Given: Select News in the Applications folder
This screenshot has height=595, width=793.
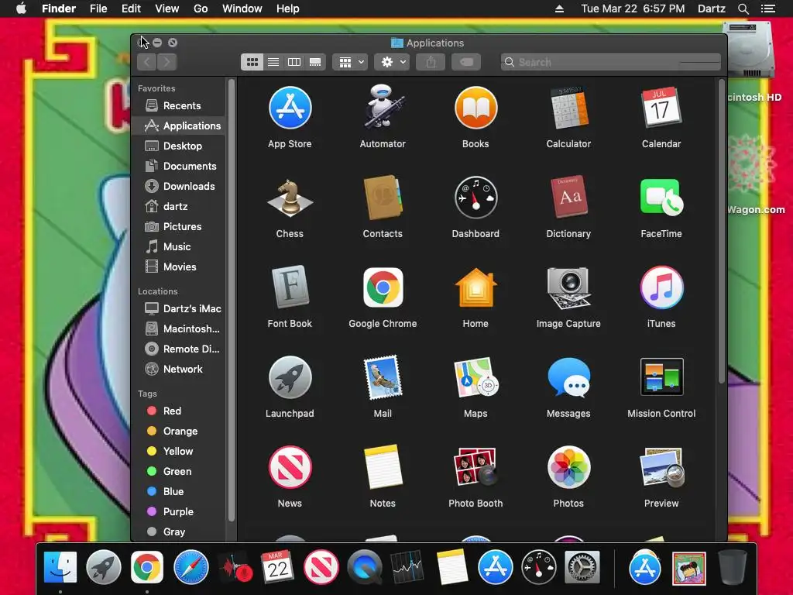Looking at the screenshot, I should click(x=290, y=467).
